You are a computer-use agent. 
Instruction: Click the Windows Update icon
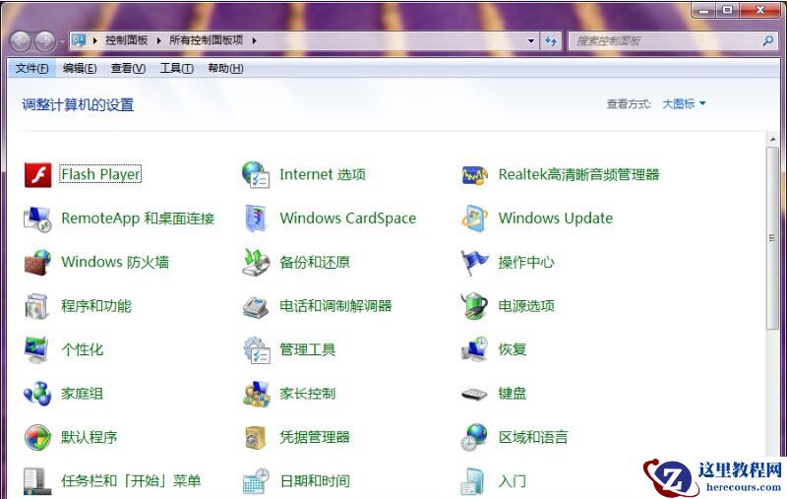click(x=474, y=218)
